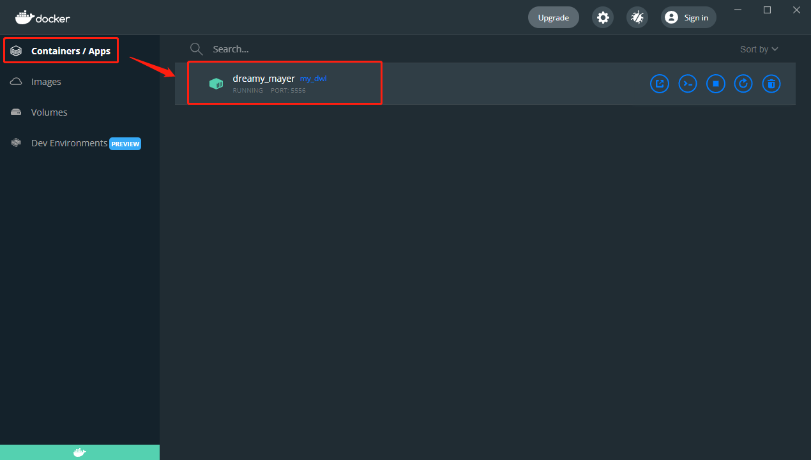The width and height of the screenshot is (811, 460).
Task: Click the Docker whale logo
Action: pyautogui.click(x=42, y=17)
